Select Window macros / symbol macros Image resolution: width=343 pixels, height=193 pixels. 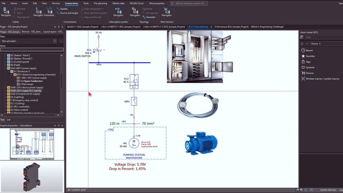[x=322, y=79]
